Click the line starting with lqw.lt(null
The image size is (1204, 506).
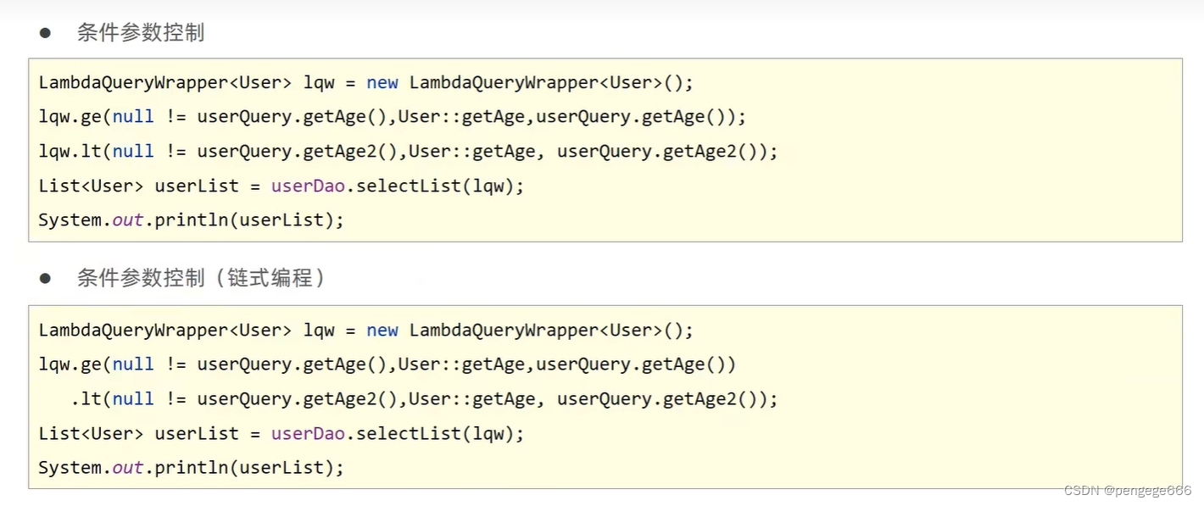(407, 152)
